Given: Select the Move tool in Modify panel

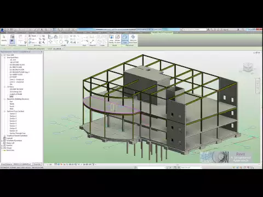Looking at the screenshot, I should point(50,42).
